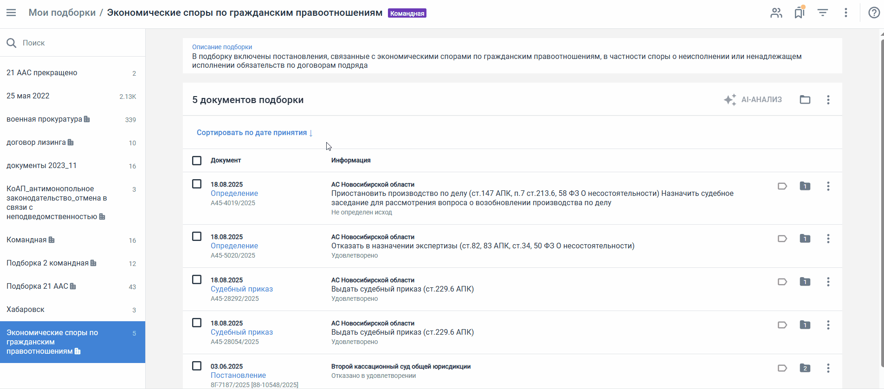
Task: Check the select-all checkbox in Документ header
Action: coord(197,161)
